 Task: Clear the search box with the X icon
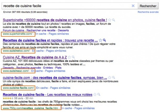click(x=133, y=6)
